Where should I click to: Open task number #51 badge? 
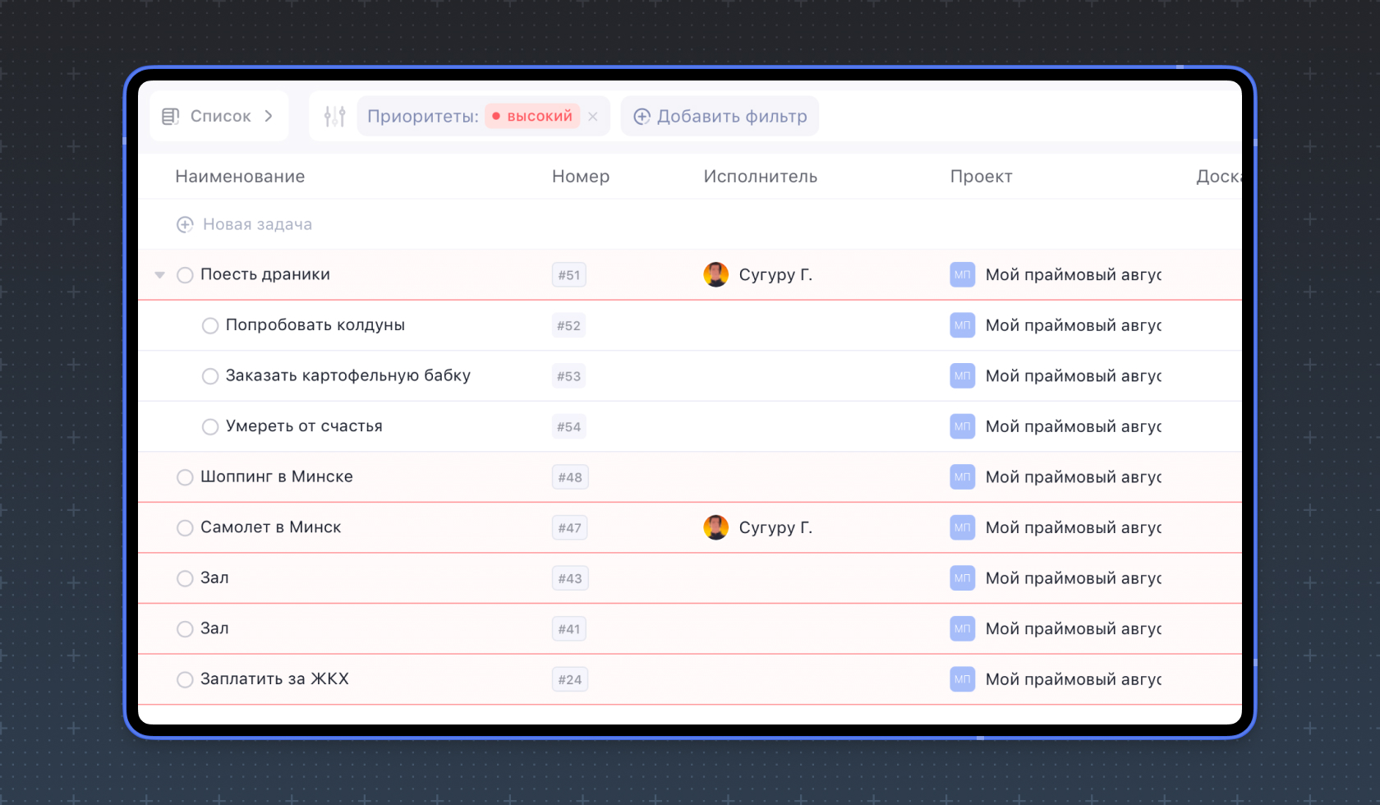pyautogui.click(x=569, y=275)
